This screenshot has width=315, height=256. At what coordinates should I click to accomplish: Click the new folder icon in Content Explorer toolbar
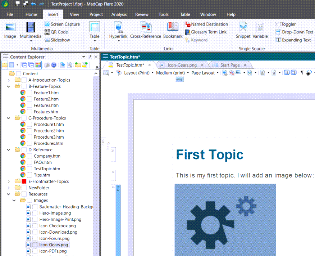point(78,65)
